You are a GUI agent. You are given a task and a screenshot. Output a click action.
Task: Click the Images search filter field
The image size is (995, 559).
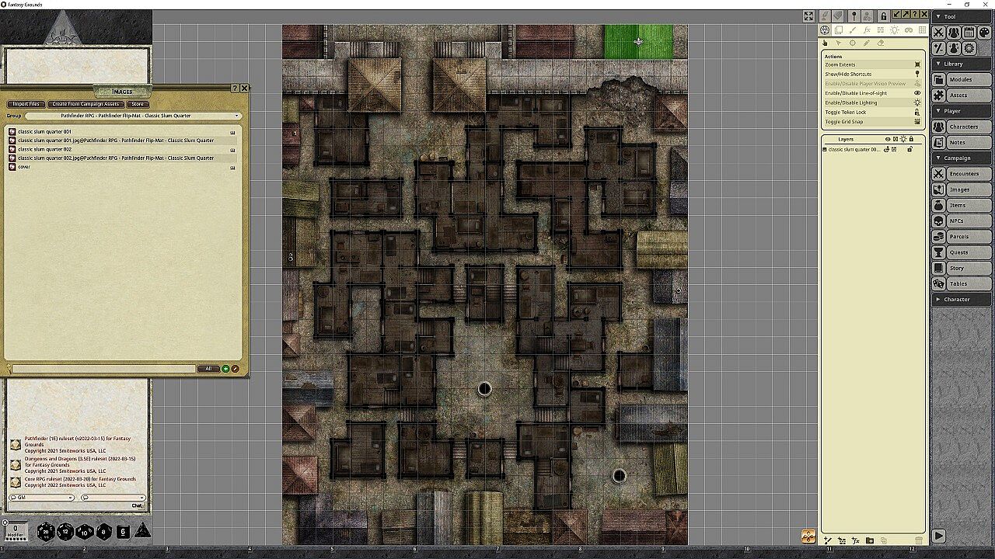coord(103,369)
